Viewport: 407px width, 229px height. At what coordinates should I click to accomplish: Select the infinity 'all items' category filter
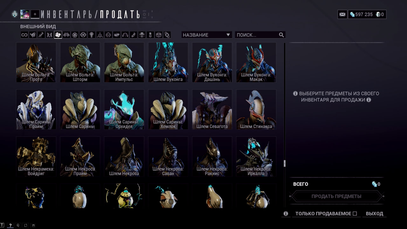click(24, 35)
